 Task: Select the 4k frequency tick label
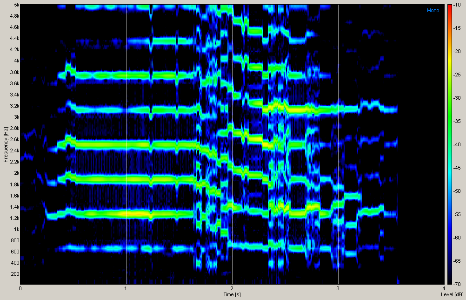(x=16, y=61)
